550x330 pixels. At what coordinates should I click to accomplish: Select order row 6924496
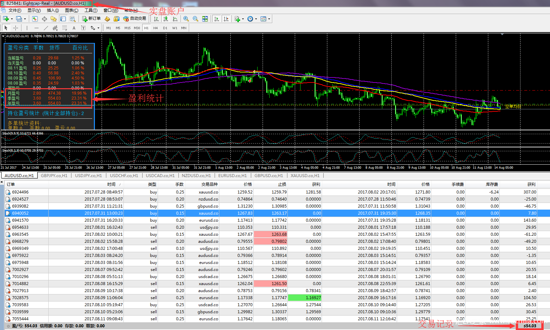click(277, 192)
